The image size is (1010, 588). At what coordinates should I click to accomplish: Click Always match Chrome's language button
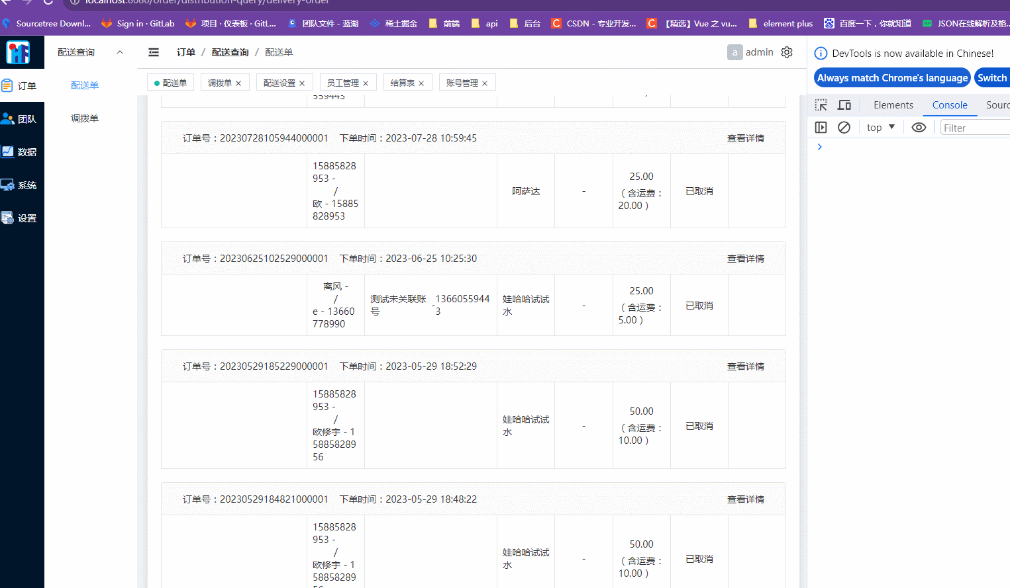pos(891,77)
